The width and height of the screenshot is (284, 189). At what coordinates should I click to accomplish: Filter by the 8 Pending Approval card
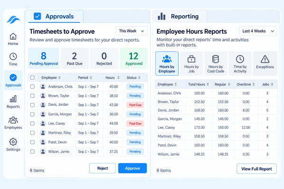tap(44, 58)
